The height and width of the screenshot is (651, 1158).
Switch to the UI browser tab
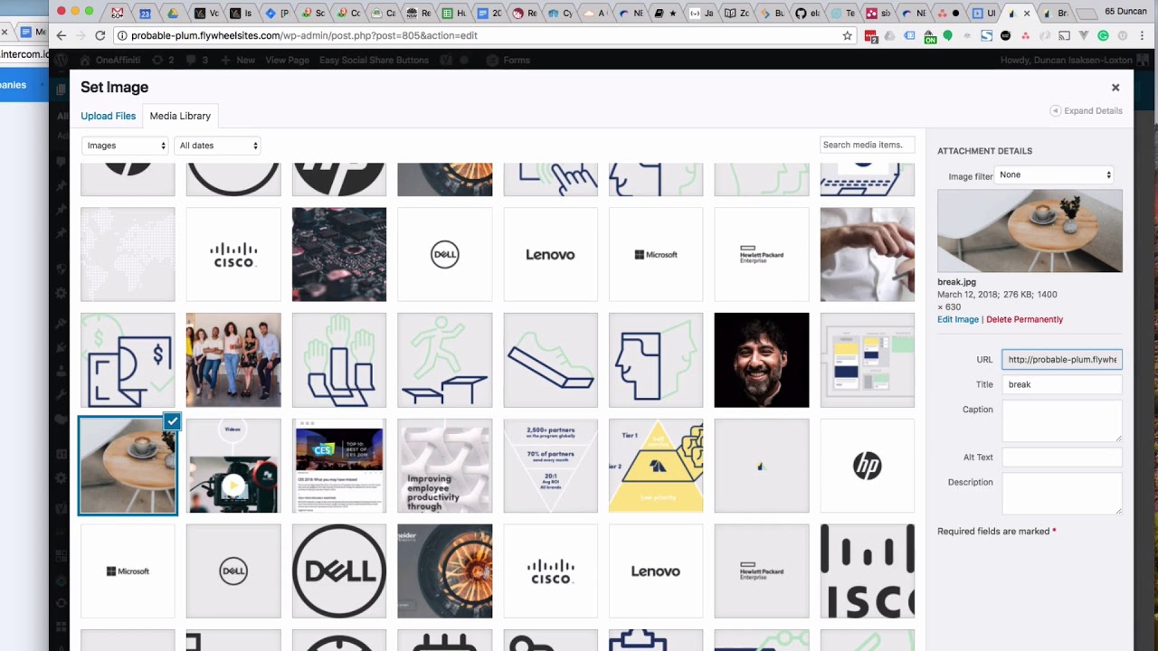point(983,14)
